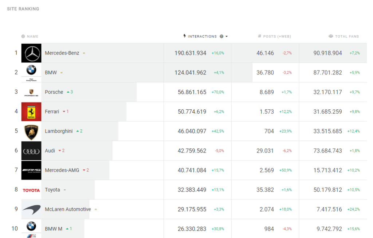
Task: Click McLaren's +24,2% fans change
Action: coord(353,209)
